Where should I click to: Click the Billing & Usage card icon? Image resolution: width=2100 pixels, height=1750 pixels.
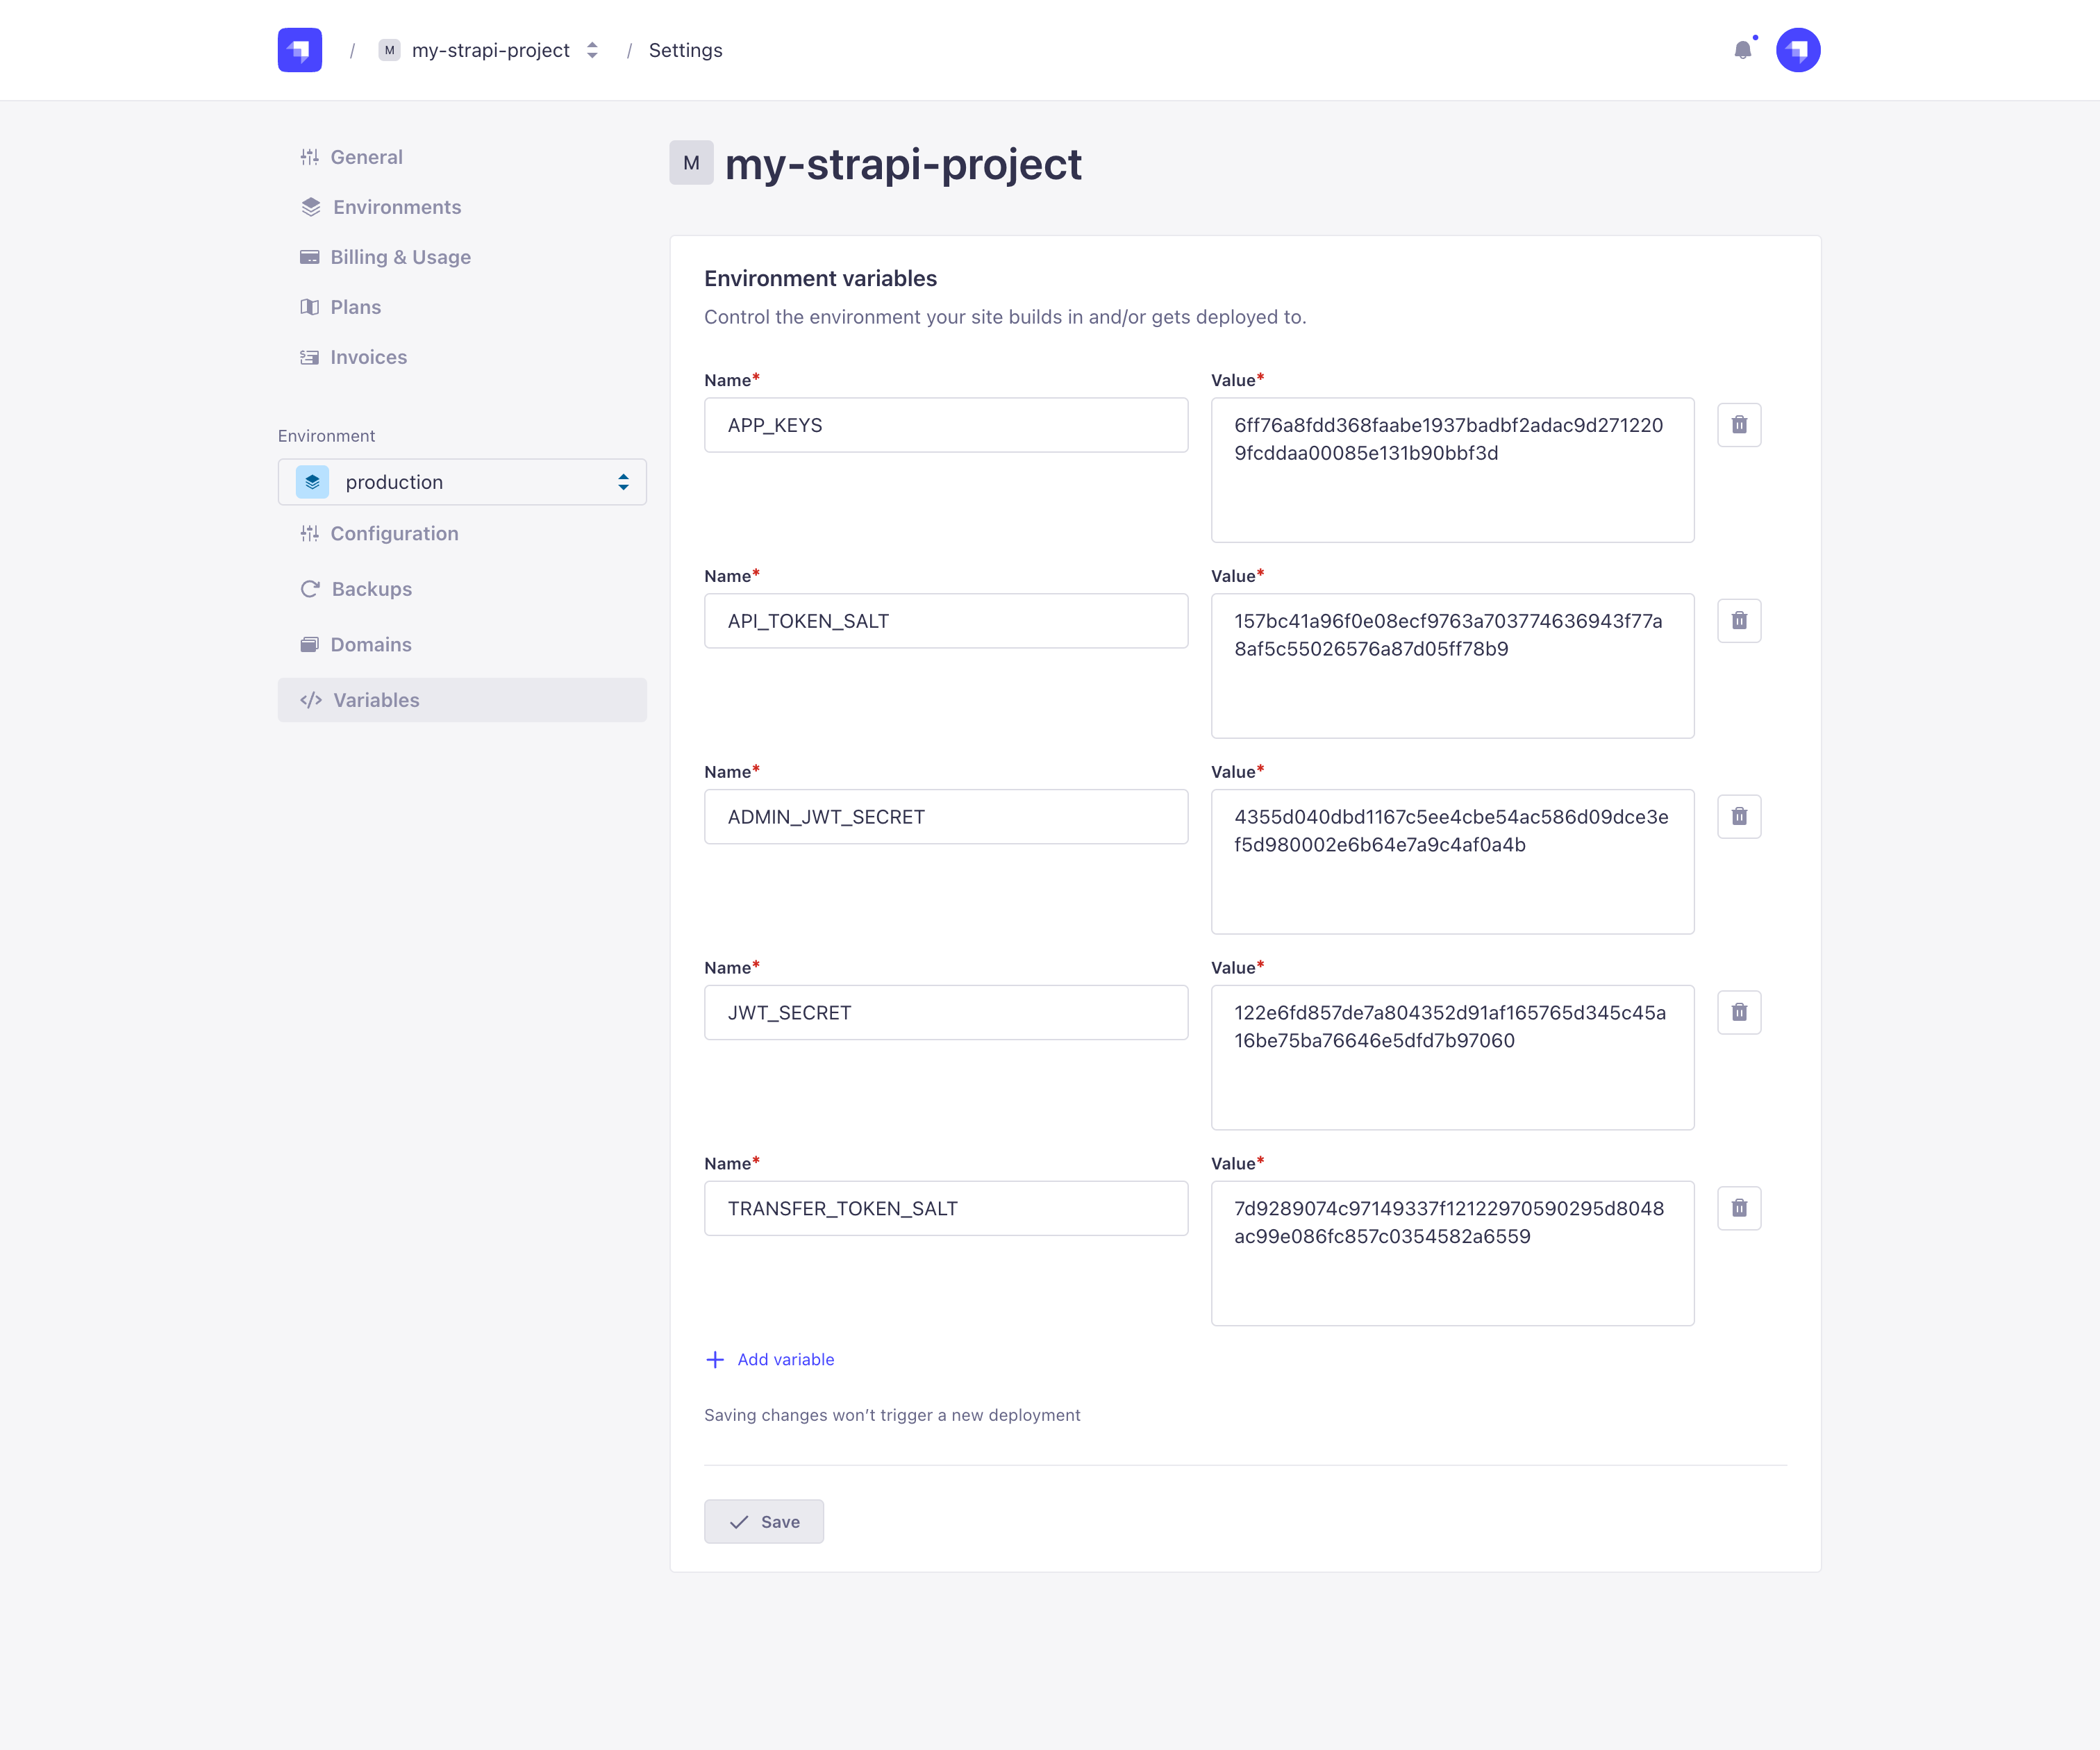coord(310,257)
